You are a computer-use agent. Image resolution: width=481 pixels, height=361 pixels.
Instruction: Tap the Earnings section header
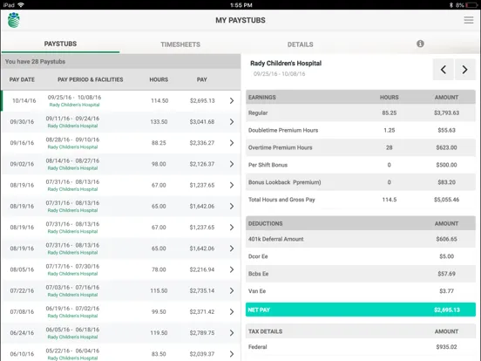point(361,97)
